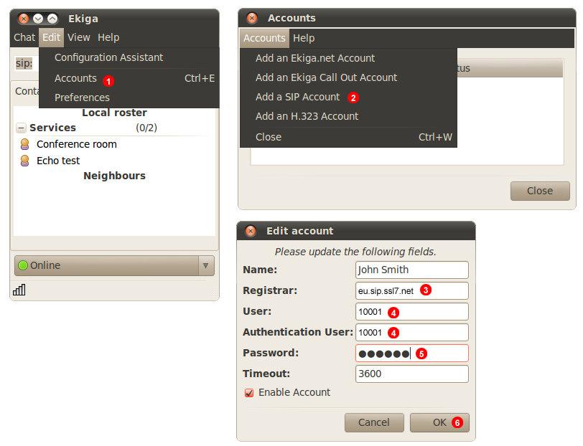Click the green Online status indicator
This screenshot has width=583, height=446.
click(x=23, y=265)
